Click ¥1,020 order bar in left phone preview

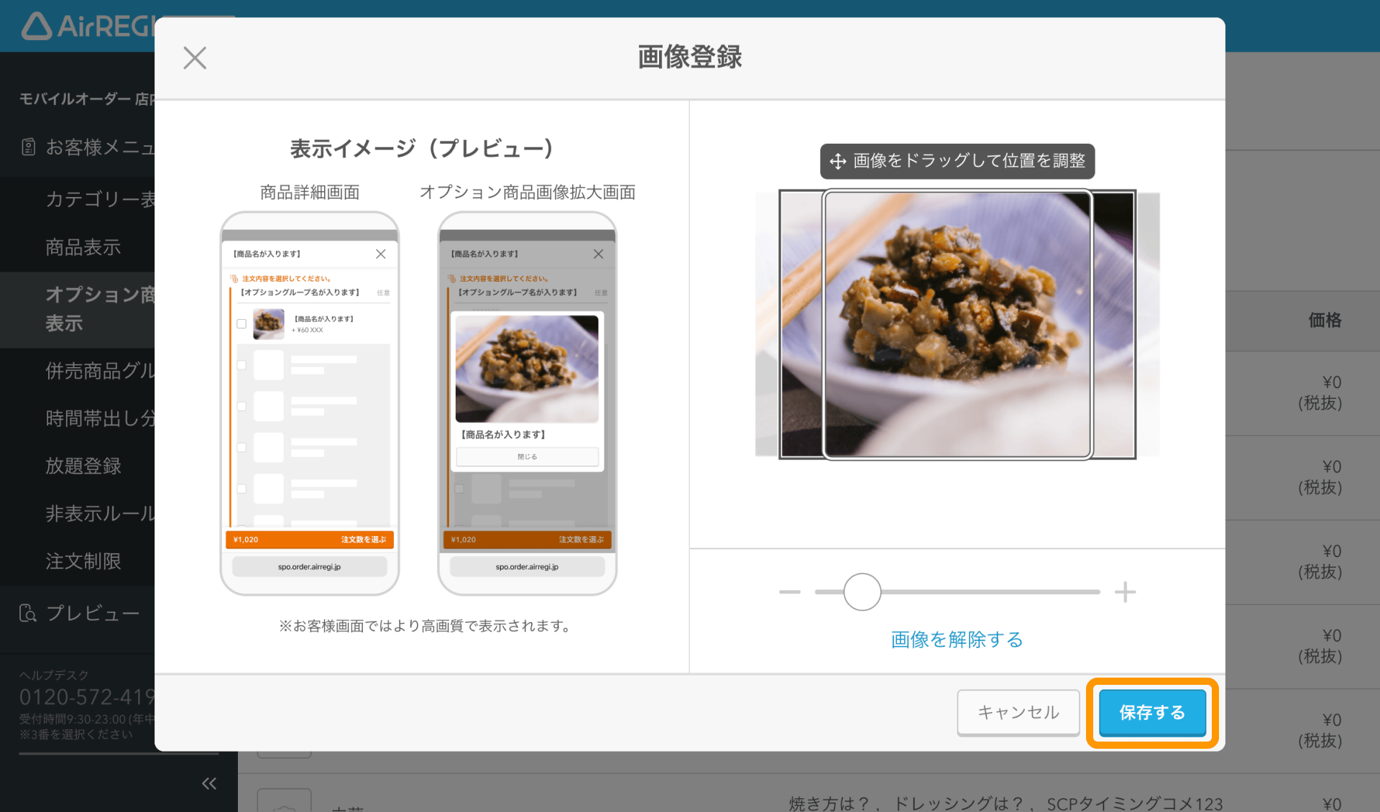coord(310,540)
